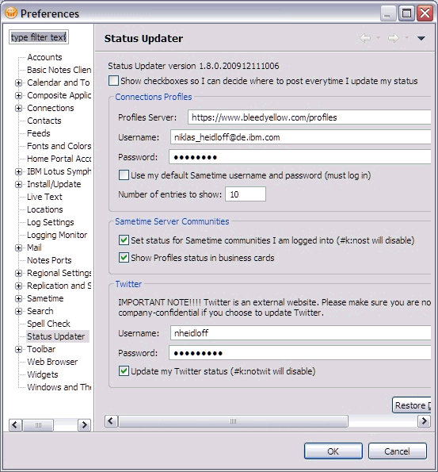Expand the Search tree node
Image resolution: width=438 pixels, height=472 pixels.
coord(19,311)
